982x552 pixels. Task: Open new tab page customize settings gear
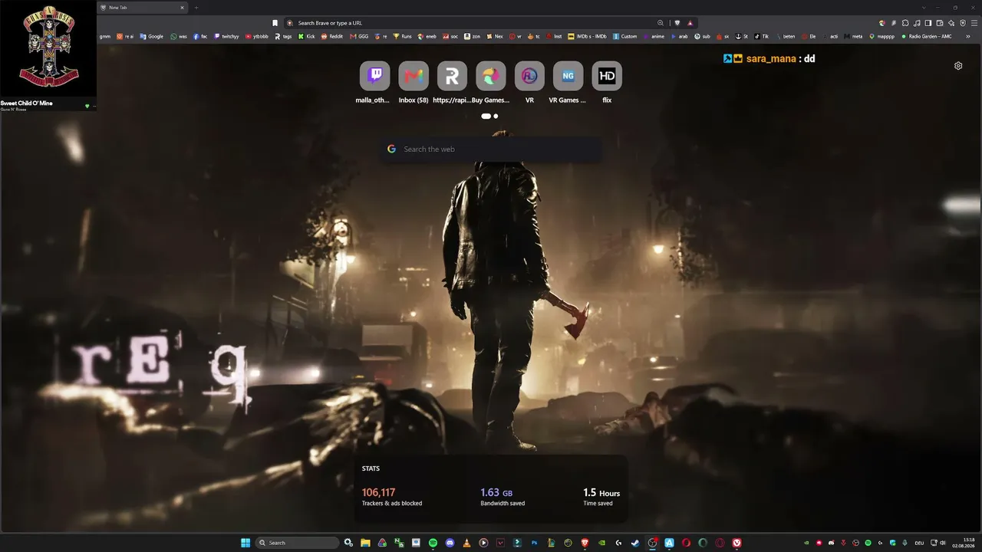pos(958,66)
